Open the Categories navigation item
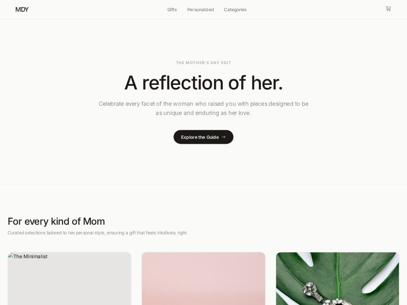This screenshot has width=407, height=305. tap(235, 10)
